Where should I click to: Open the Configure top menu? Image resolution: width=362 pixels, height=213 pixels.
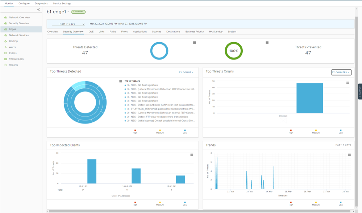pos(24,3)
